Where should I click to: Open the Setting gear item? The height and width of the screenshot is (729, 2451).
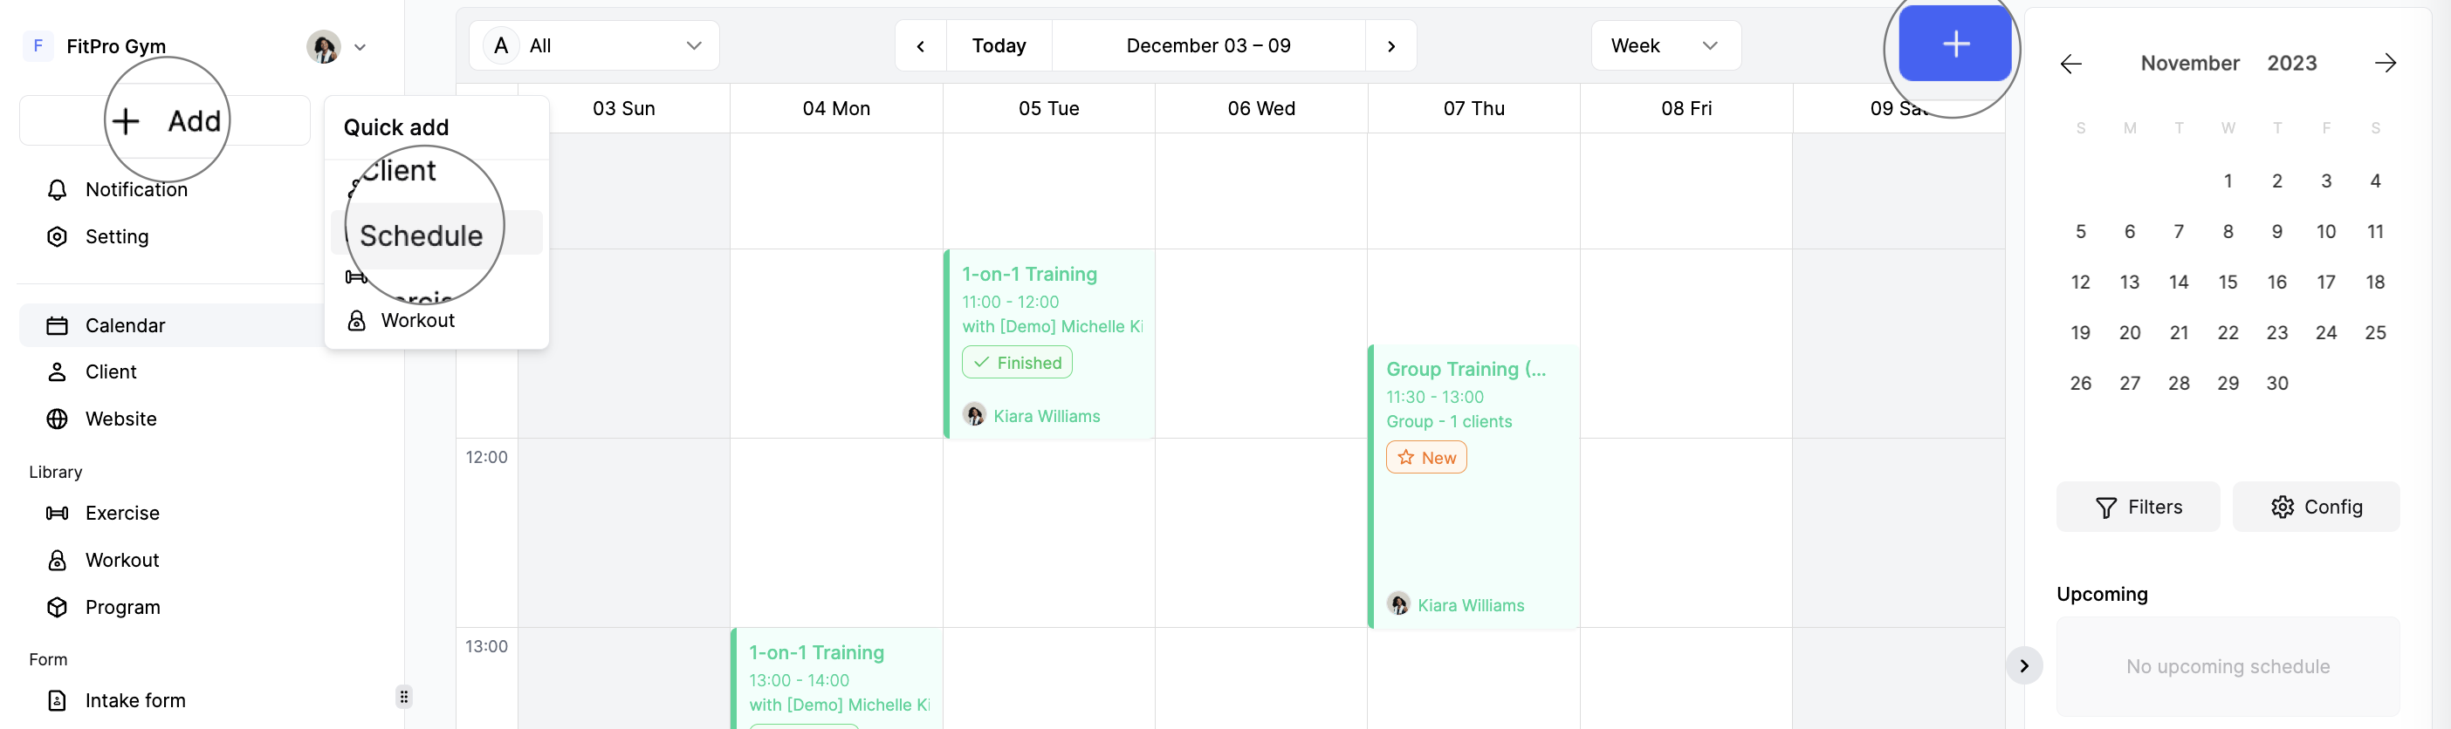57,236
